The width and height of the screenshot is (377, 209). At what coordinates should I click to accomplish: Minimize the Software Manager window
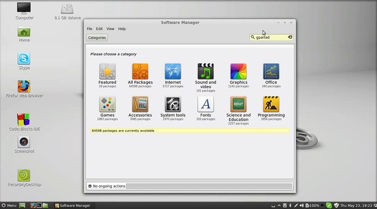pos(278,23)
